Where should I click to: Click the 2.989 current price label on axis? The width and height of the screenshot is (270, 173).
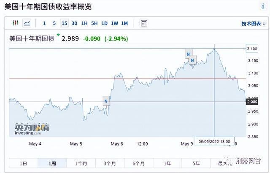tap(252, 102)
